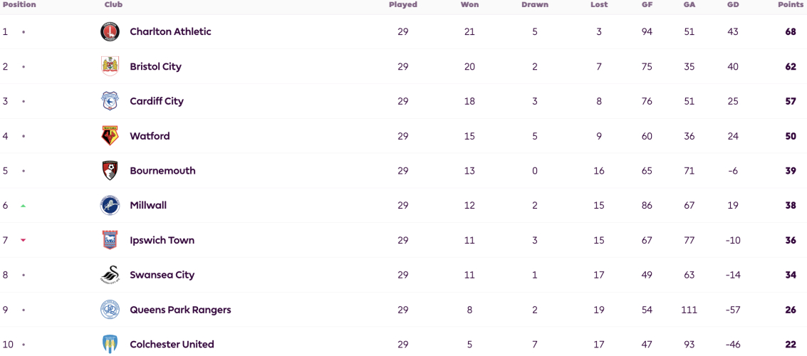The height and width of the screenshot is (356, 807).
Task: Click Millwall's green position-up arrow
Action: click(23, 206)
